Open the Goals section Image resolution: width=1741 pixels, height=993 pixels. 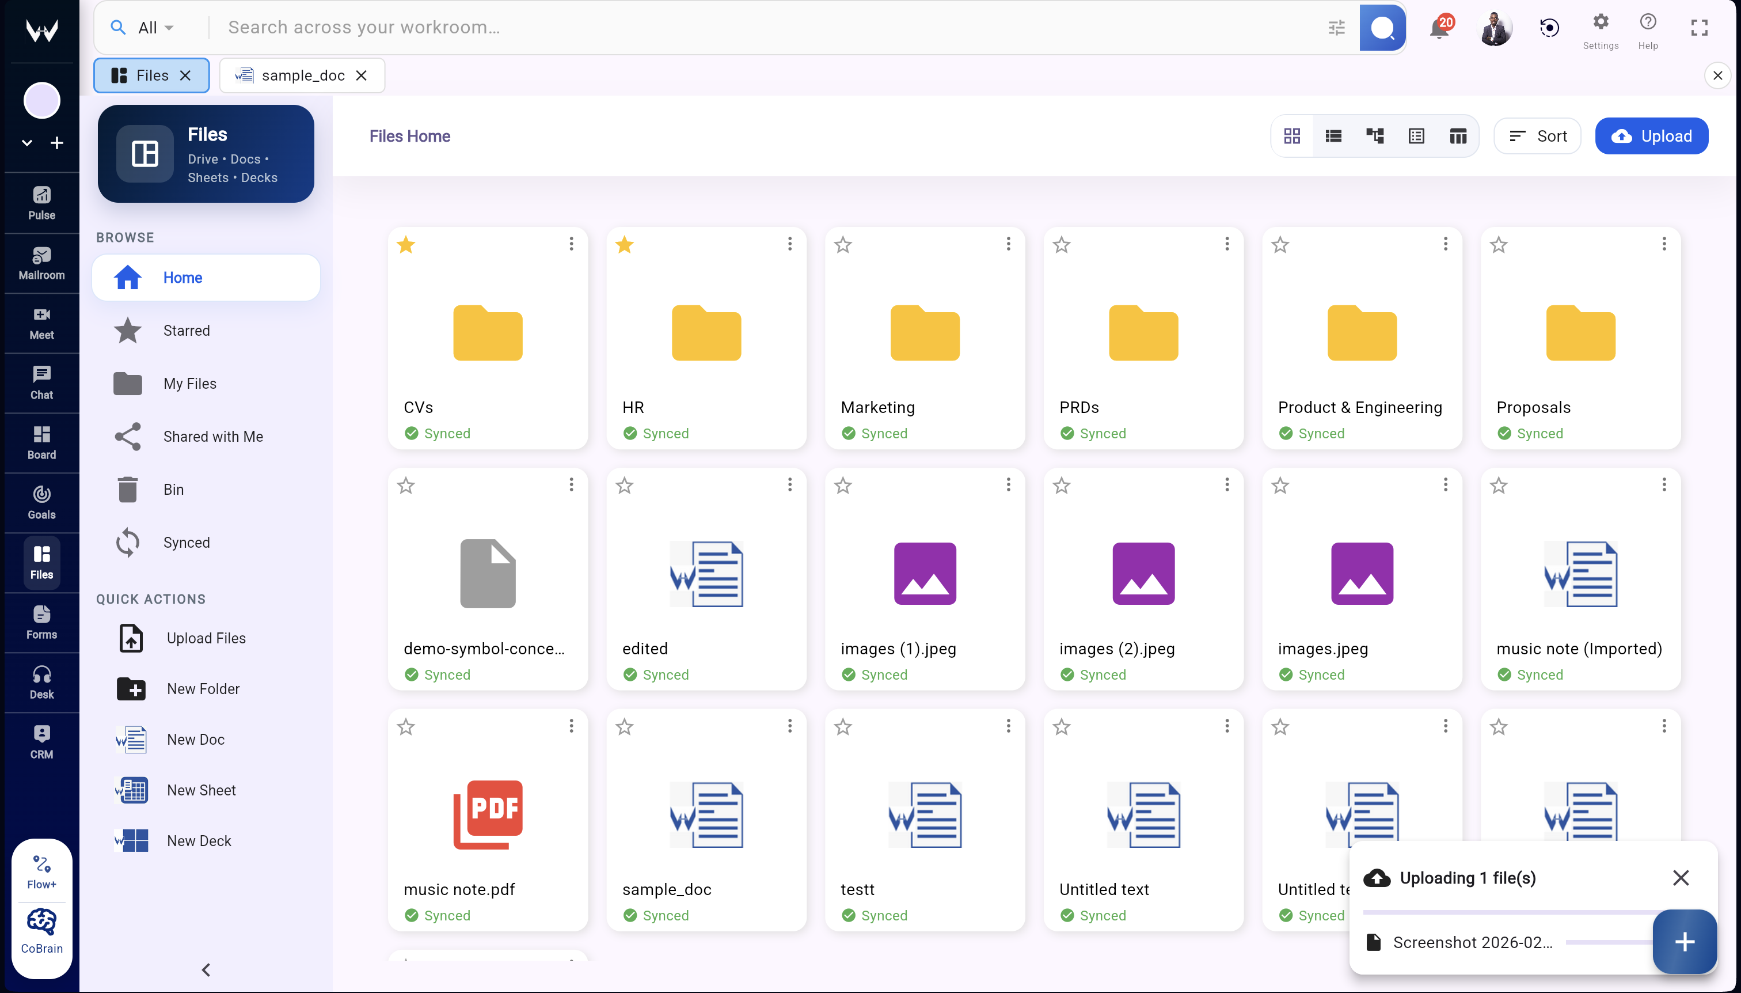(41, 502)
